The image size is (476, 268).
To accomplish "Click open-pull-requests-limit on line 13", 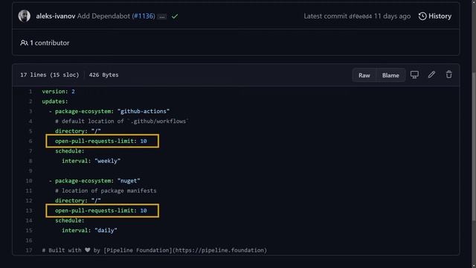I will [101, 211].
